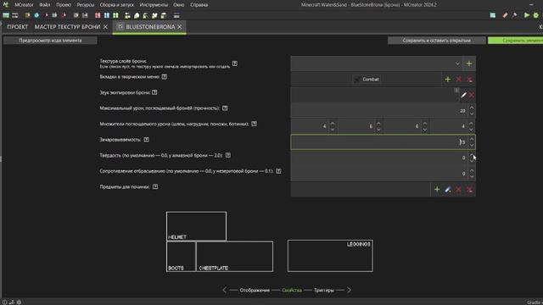The width and height of the screenshot is (543, 305).
Task: Increase leggings damage multiplier stepper
Action: (x=424, y=124)
